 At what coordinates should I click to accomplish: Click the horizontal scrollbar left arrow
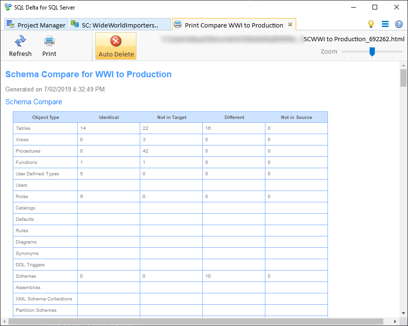click(4, 321)
